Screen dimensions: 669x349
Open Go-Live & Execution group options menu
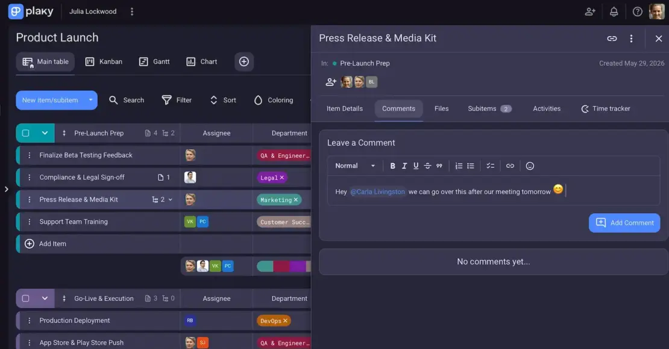click(x=64, y=298)
